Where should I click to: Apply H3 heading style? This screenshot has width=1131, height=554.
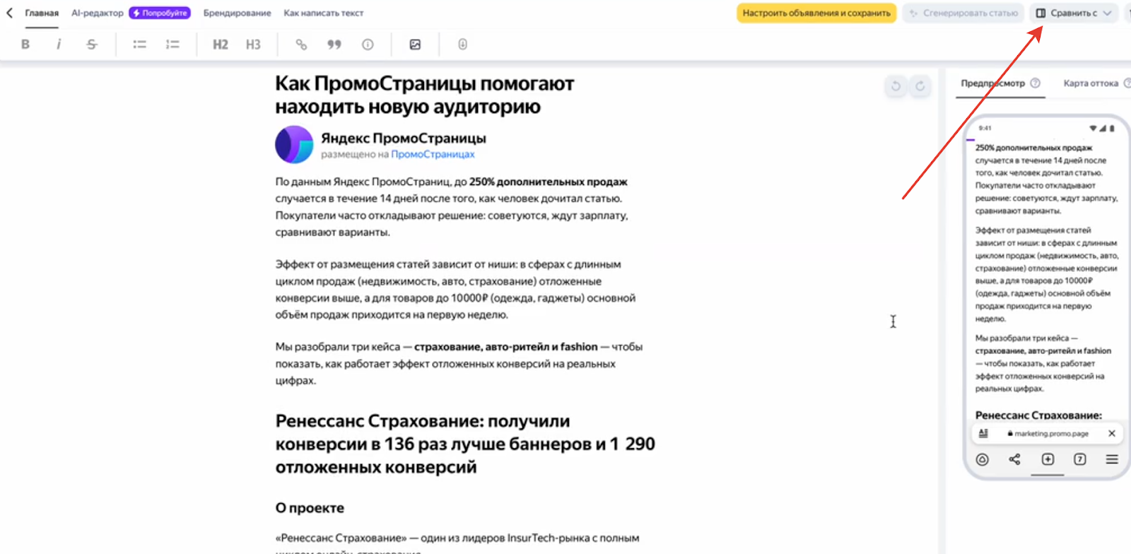tap(253, 45)
